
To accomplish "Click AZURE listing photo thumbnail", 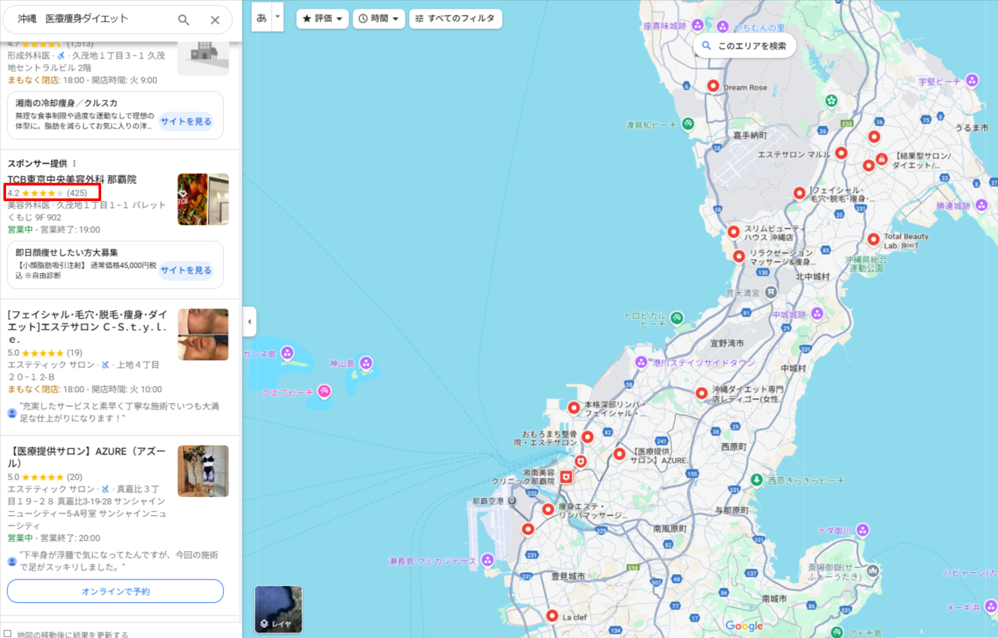I will (203, 471).
